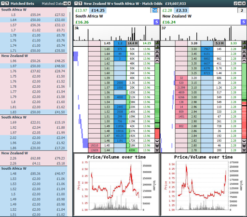Open help icon beside the match title
The image size is (247, 217).
(81, 3)
